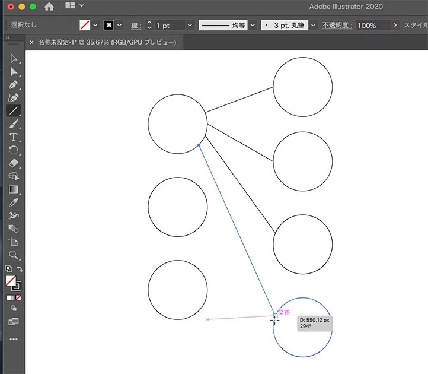Set None mode button under swatches
Screen dimensions: 428x374
click(18, 297)
